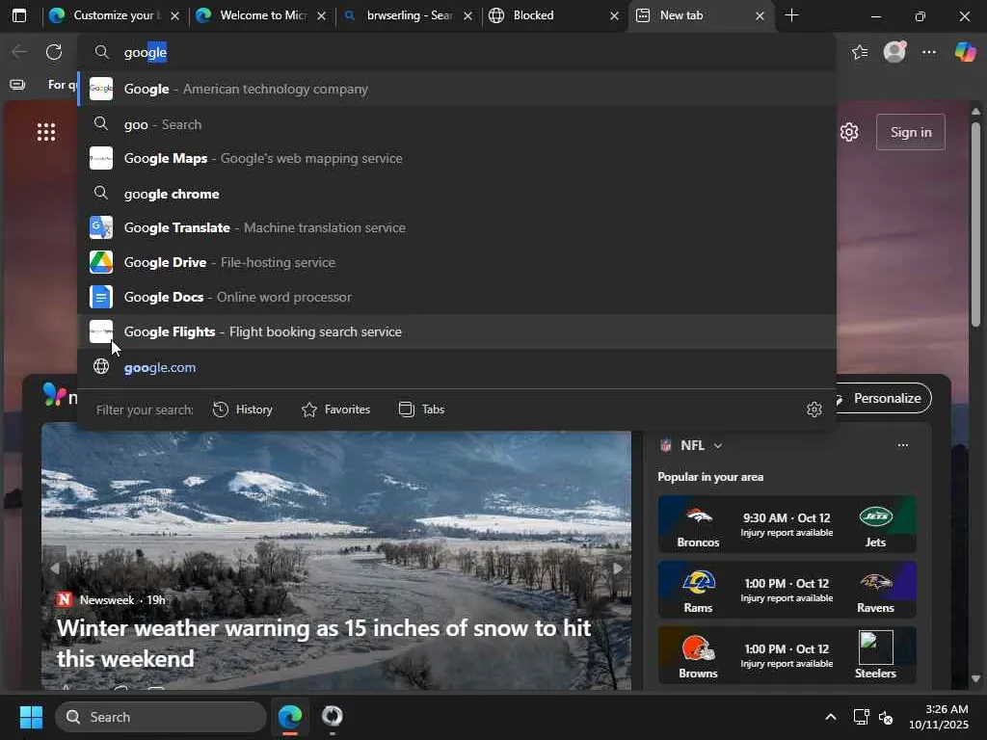This screenshot has height=740, width=987.
Task: Show hidden system tray icons chevron
Action: 831,717
